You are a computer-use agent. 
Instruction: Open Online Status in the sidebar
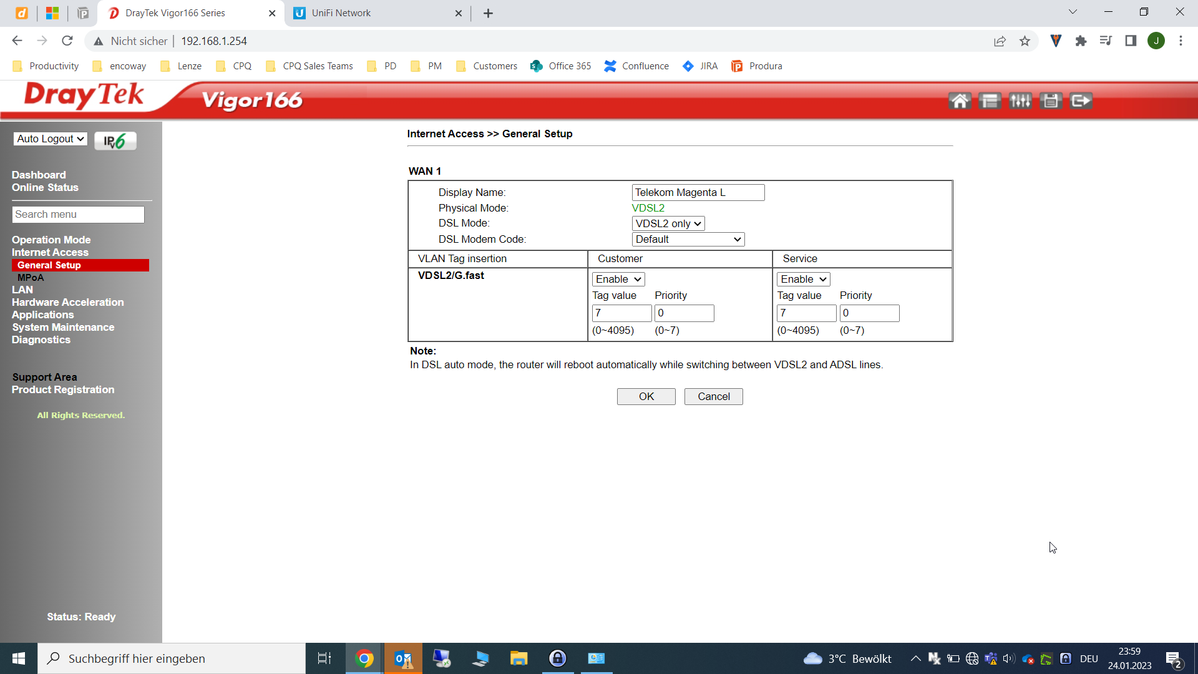[45, 187]
